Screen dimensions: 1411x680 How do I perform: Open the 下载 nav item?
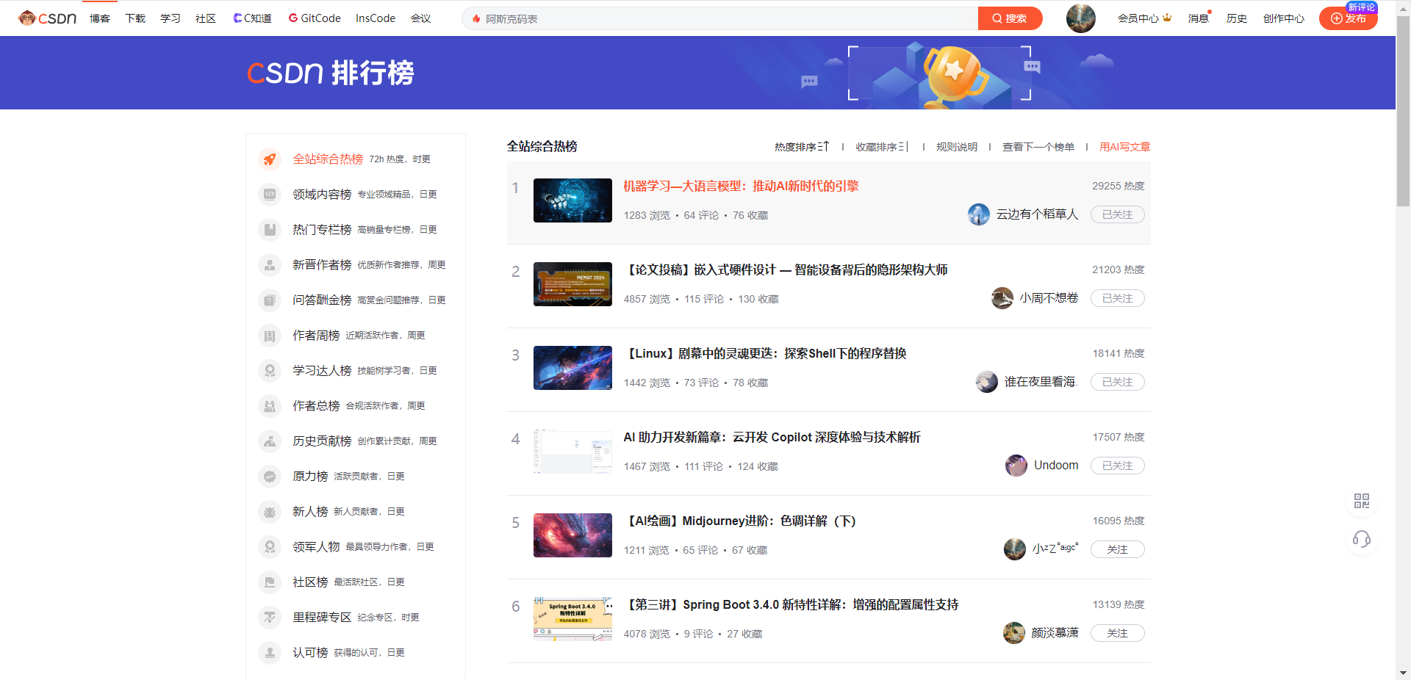(x=135, y=18)
